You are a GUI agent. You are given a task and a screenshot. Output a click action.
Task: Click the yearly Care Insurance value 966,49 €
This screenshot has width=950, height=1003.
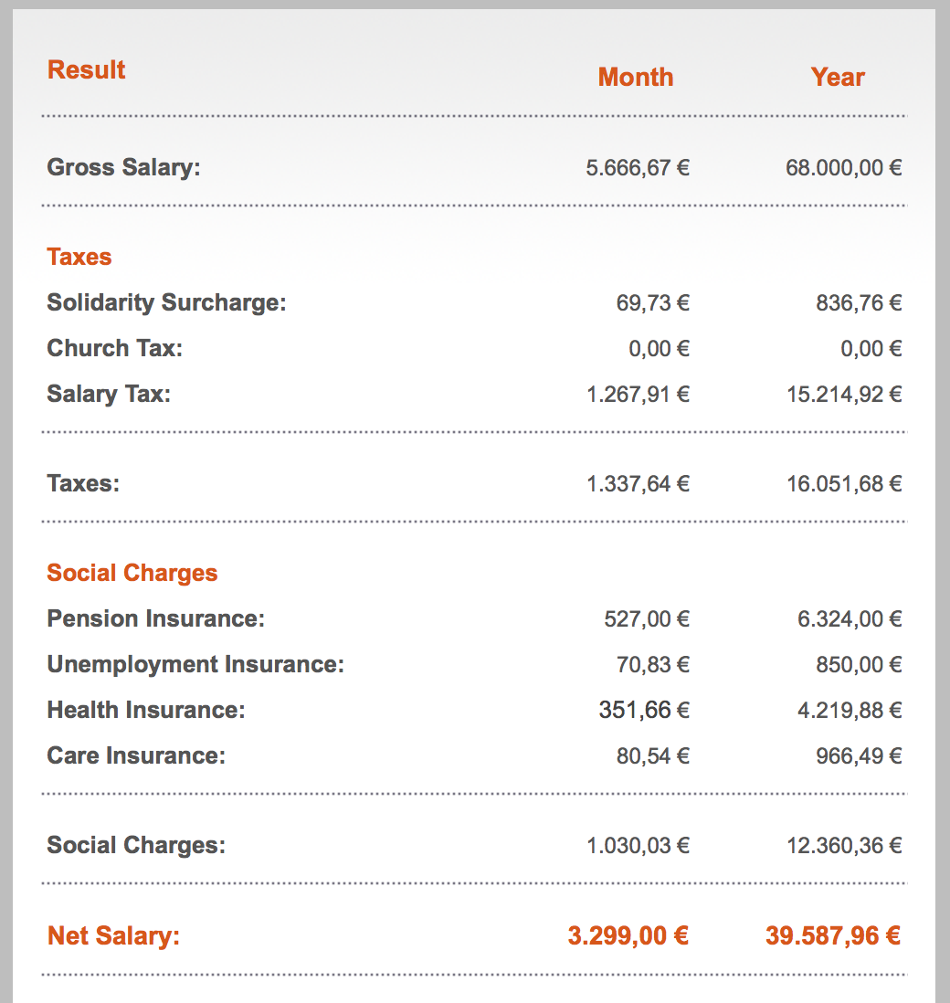point(859,756)
